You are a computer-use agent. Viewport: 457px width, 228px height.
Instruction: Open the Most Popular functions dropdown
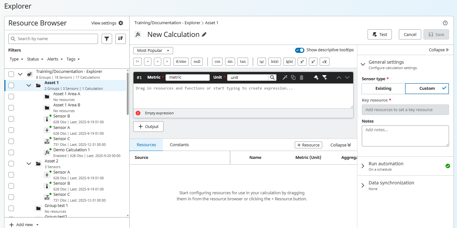(x=153, y=51)
